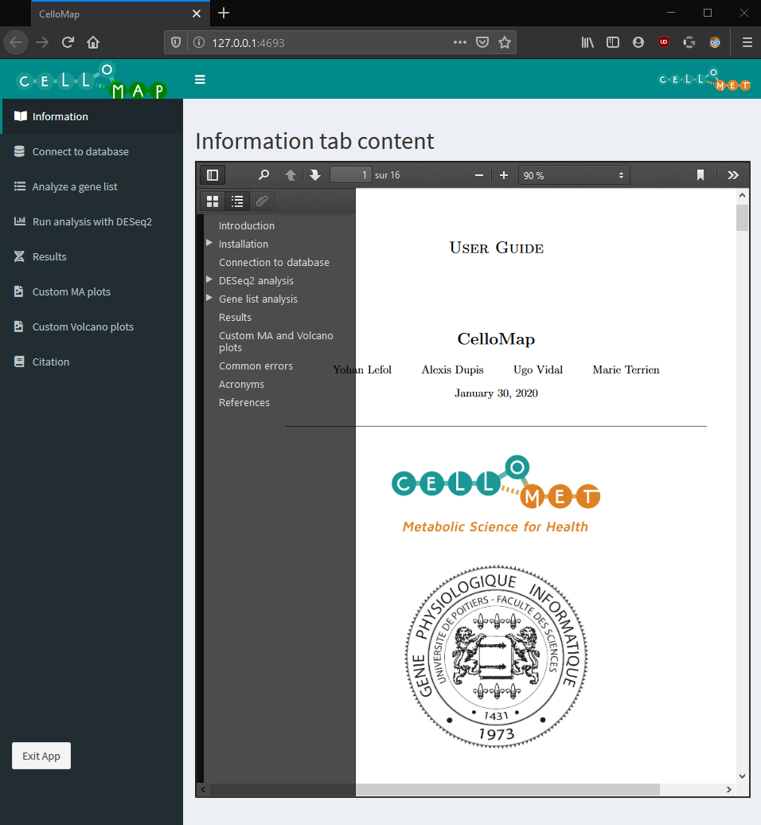Image resolution: width=761 pixels, height=825 pixels.
Task: Go forward in browser history
Action: [x=42, y=43]
